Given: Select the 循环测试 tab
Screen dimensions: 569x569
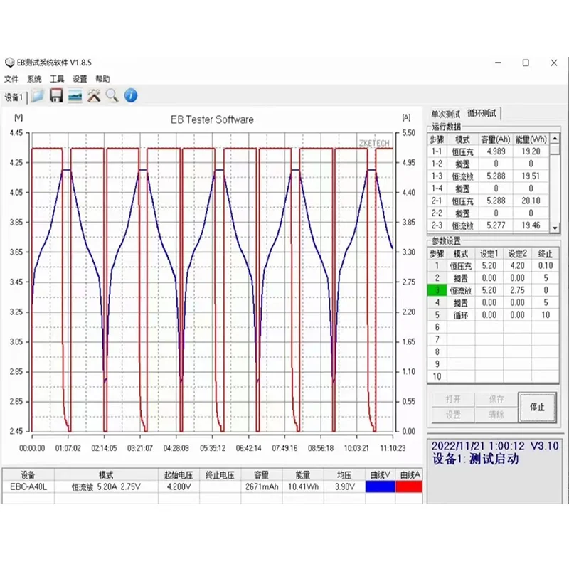Looking at the screenshot, I should point(482,114).
